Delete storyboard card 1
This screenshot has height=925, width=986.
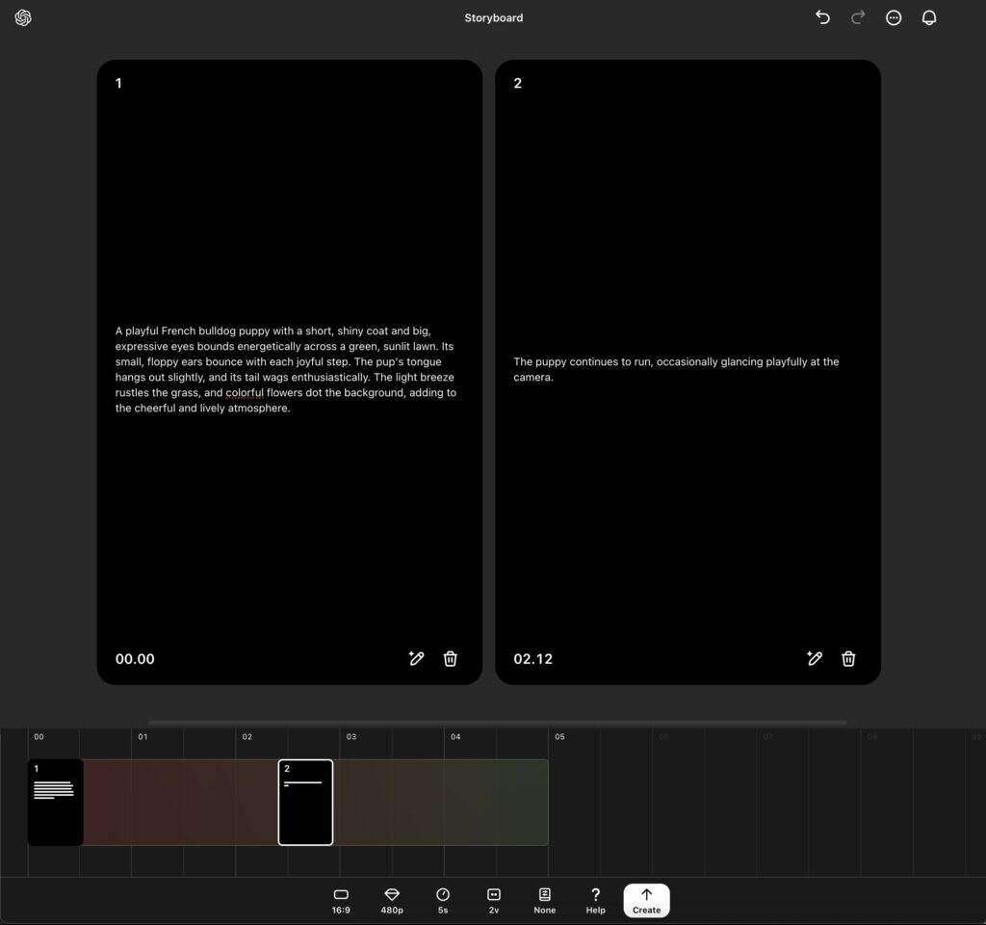click(x=450, y=658)
